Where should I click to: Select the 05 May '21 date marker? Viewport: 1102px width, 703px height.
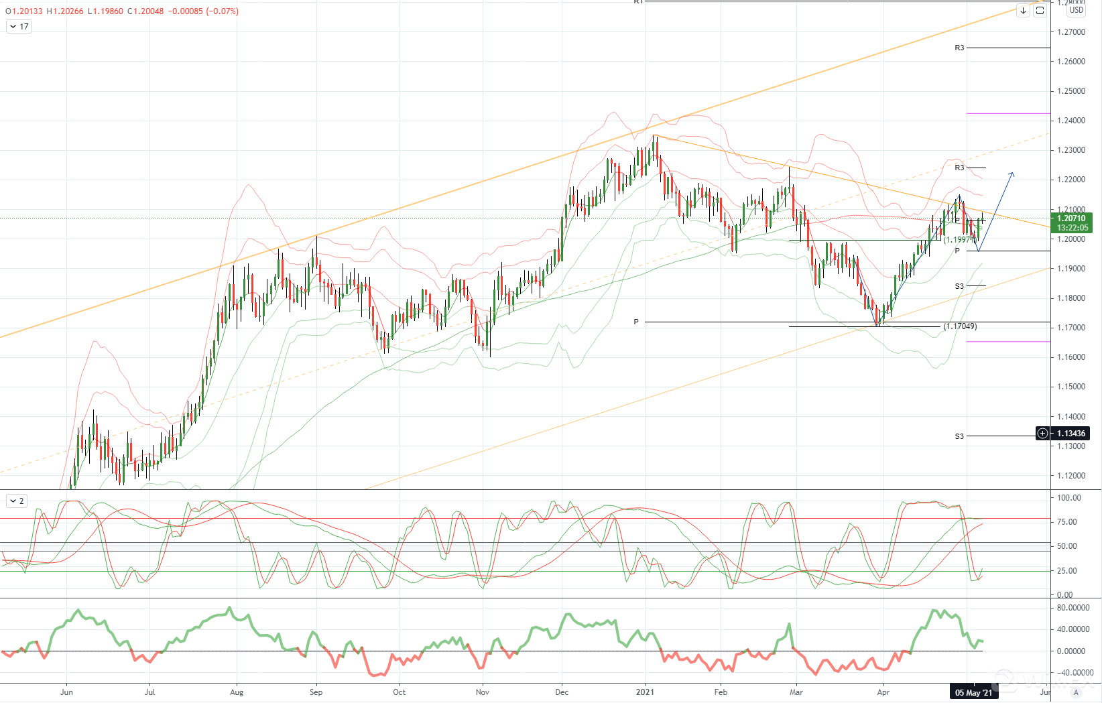coord(973,692)
